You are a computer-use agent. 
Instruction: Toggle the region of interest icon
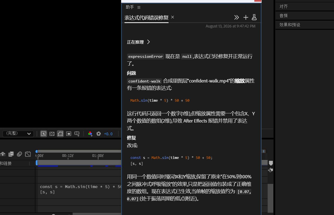click(69, 134)
